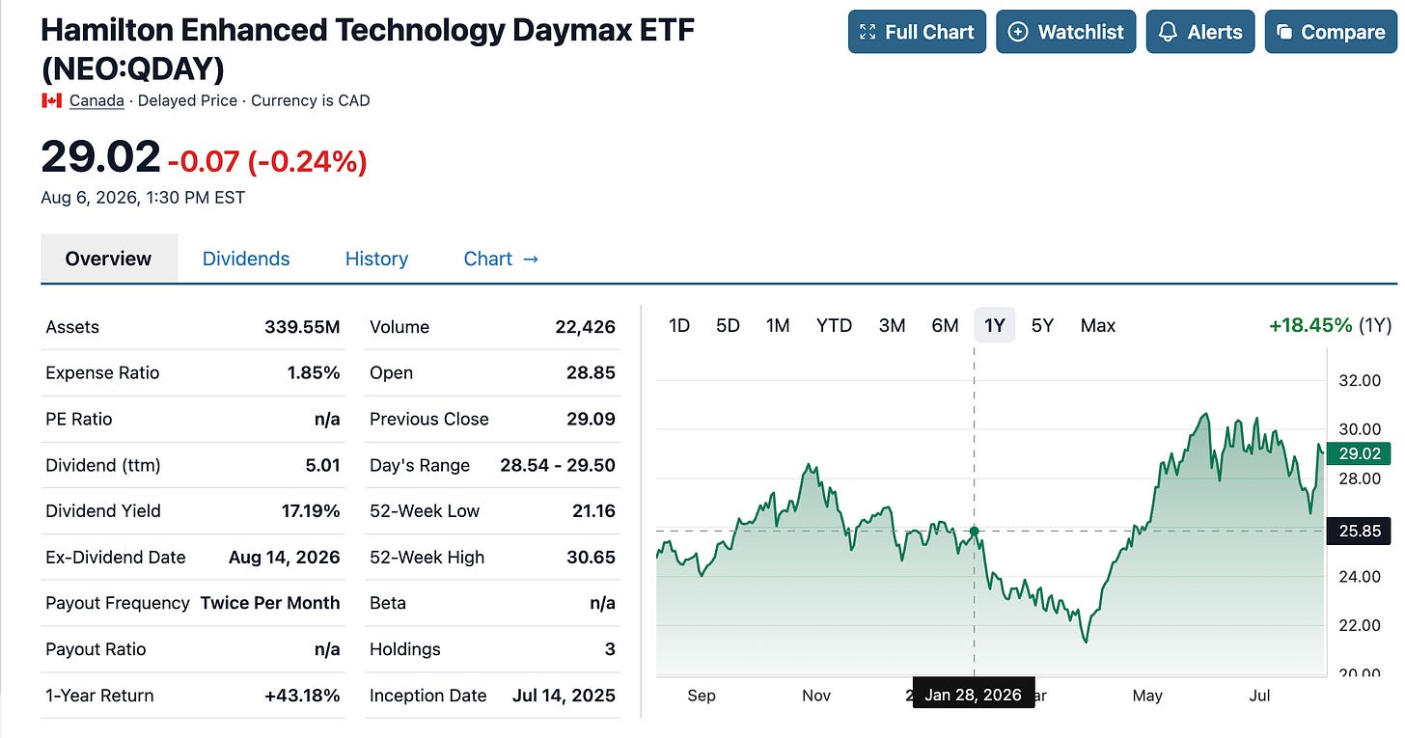The width and height of the screenshot is (1405, 738).
Task: Click the Canadian flag icon
Action: point(51,100)
